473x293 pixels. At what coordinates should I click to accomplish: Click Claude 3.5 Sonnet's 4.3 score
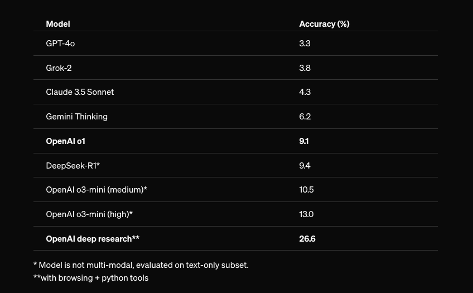(x=305, y=92)
